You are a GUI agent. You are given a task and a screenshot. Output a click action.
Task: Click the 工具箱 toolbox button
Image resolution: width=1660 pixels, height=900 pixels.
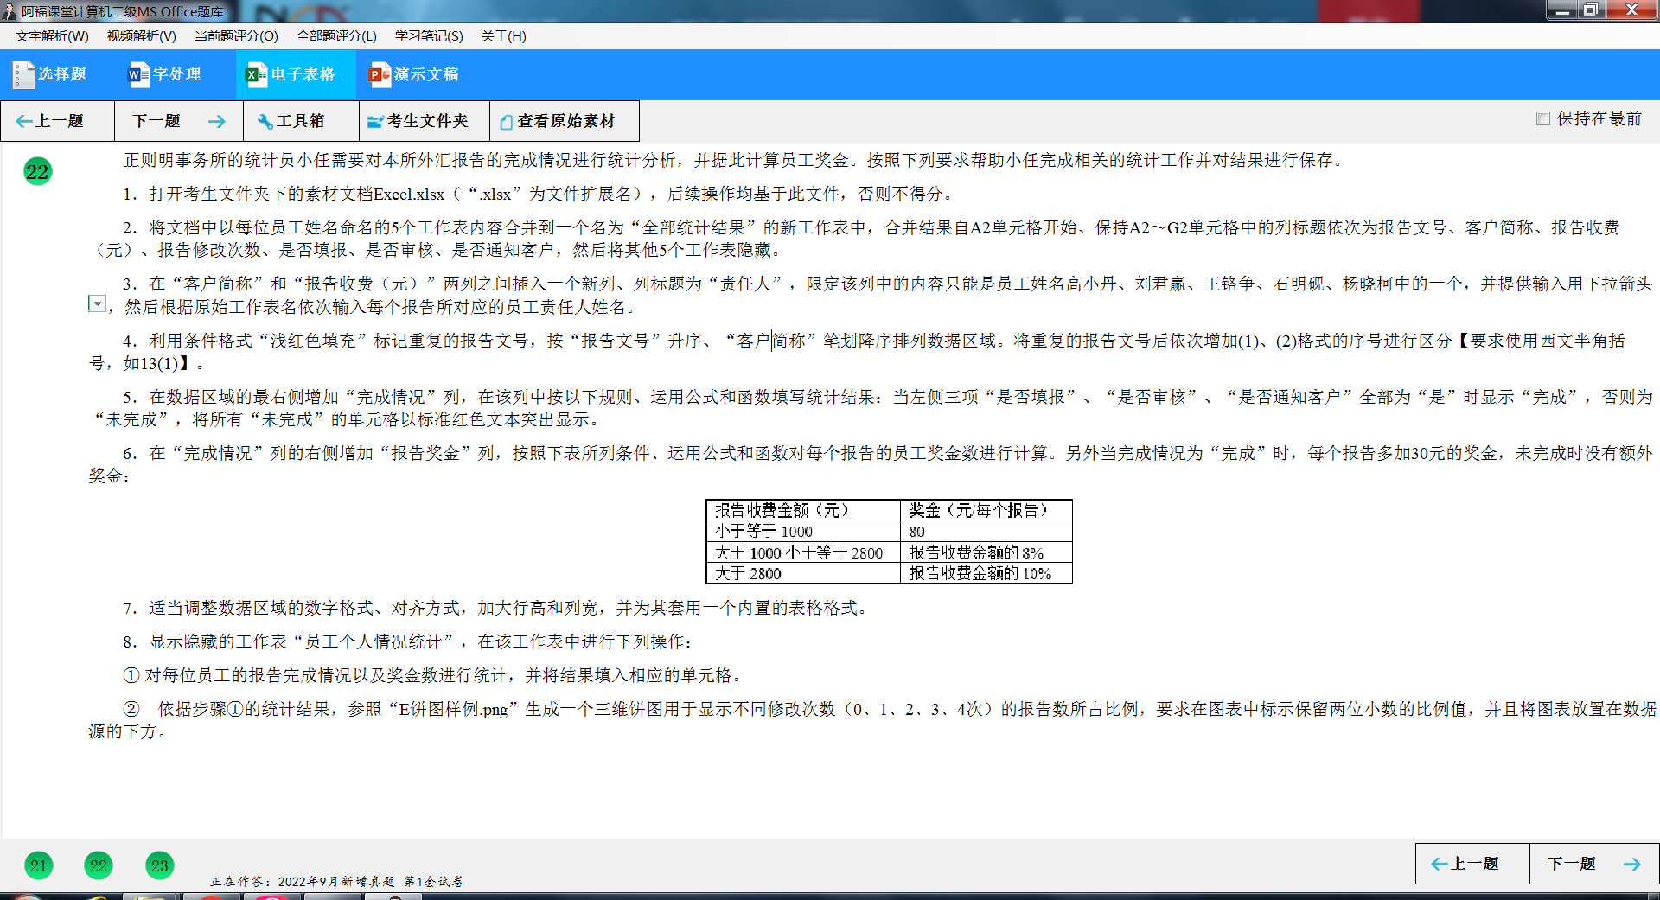pyautogui.click(x=291, y=121)
